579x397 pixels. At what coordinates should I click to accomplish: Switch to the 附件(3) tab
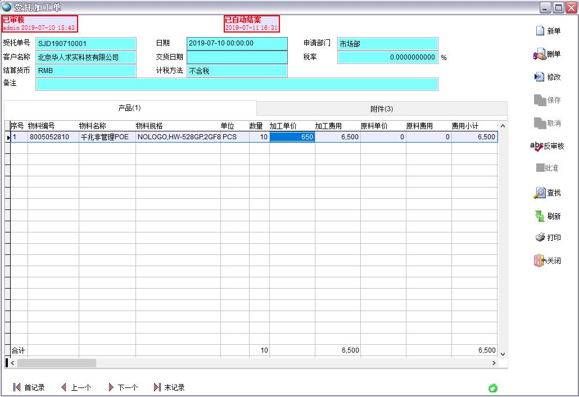[382, 109]
